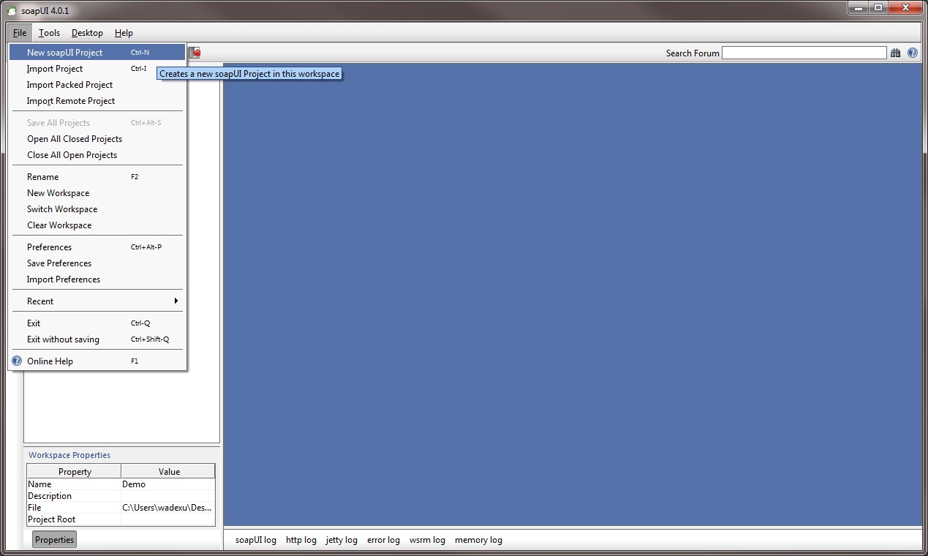Open the Help menu
The image size is (928, 556).
pos(124,33)
